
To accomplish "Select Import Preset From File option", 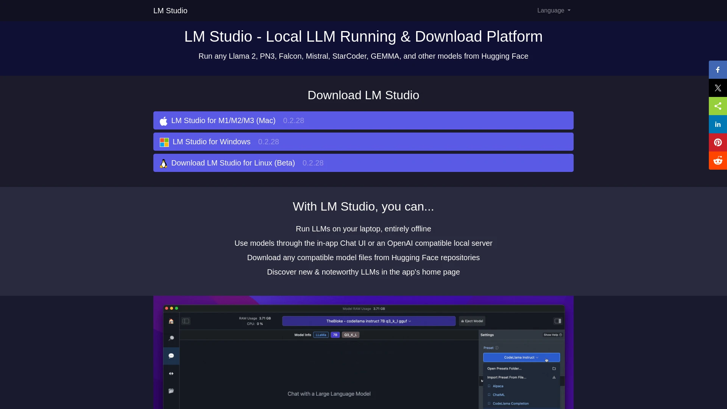I will 507,377.
